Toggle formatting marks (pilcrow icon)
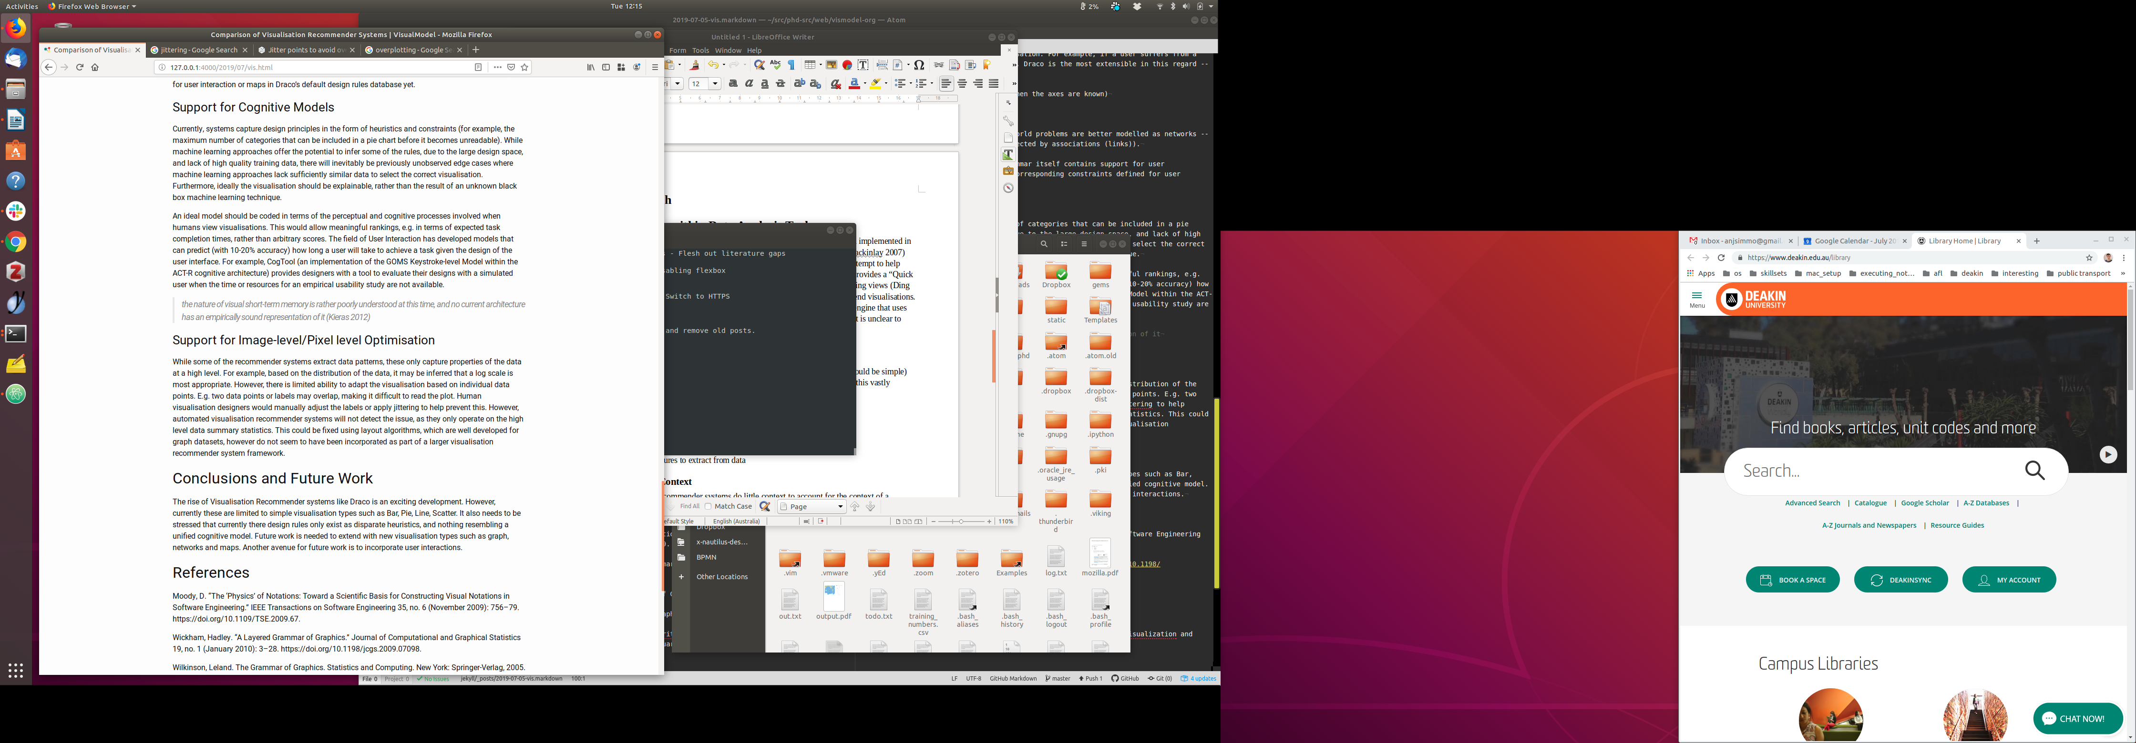 pos(791,65)
